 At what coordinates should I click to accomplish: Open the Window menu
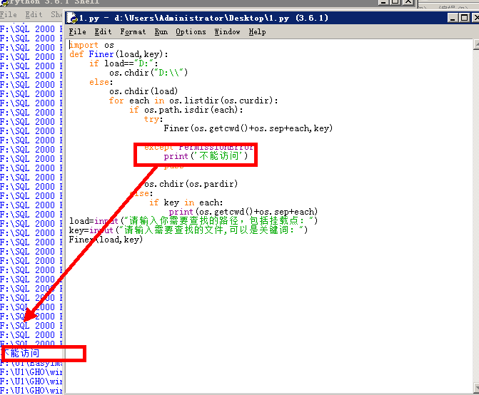tap(227, 31)
